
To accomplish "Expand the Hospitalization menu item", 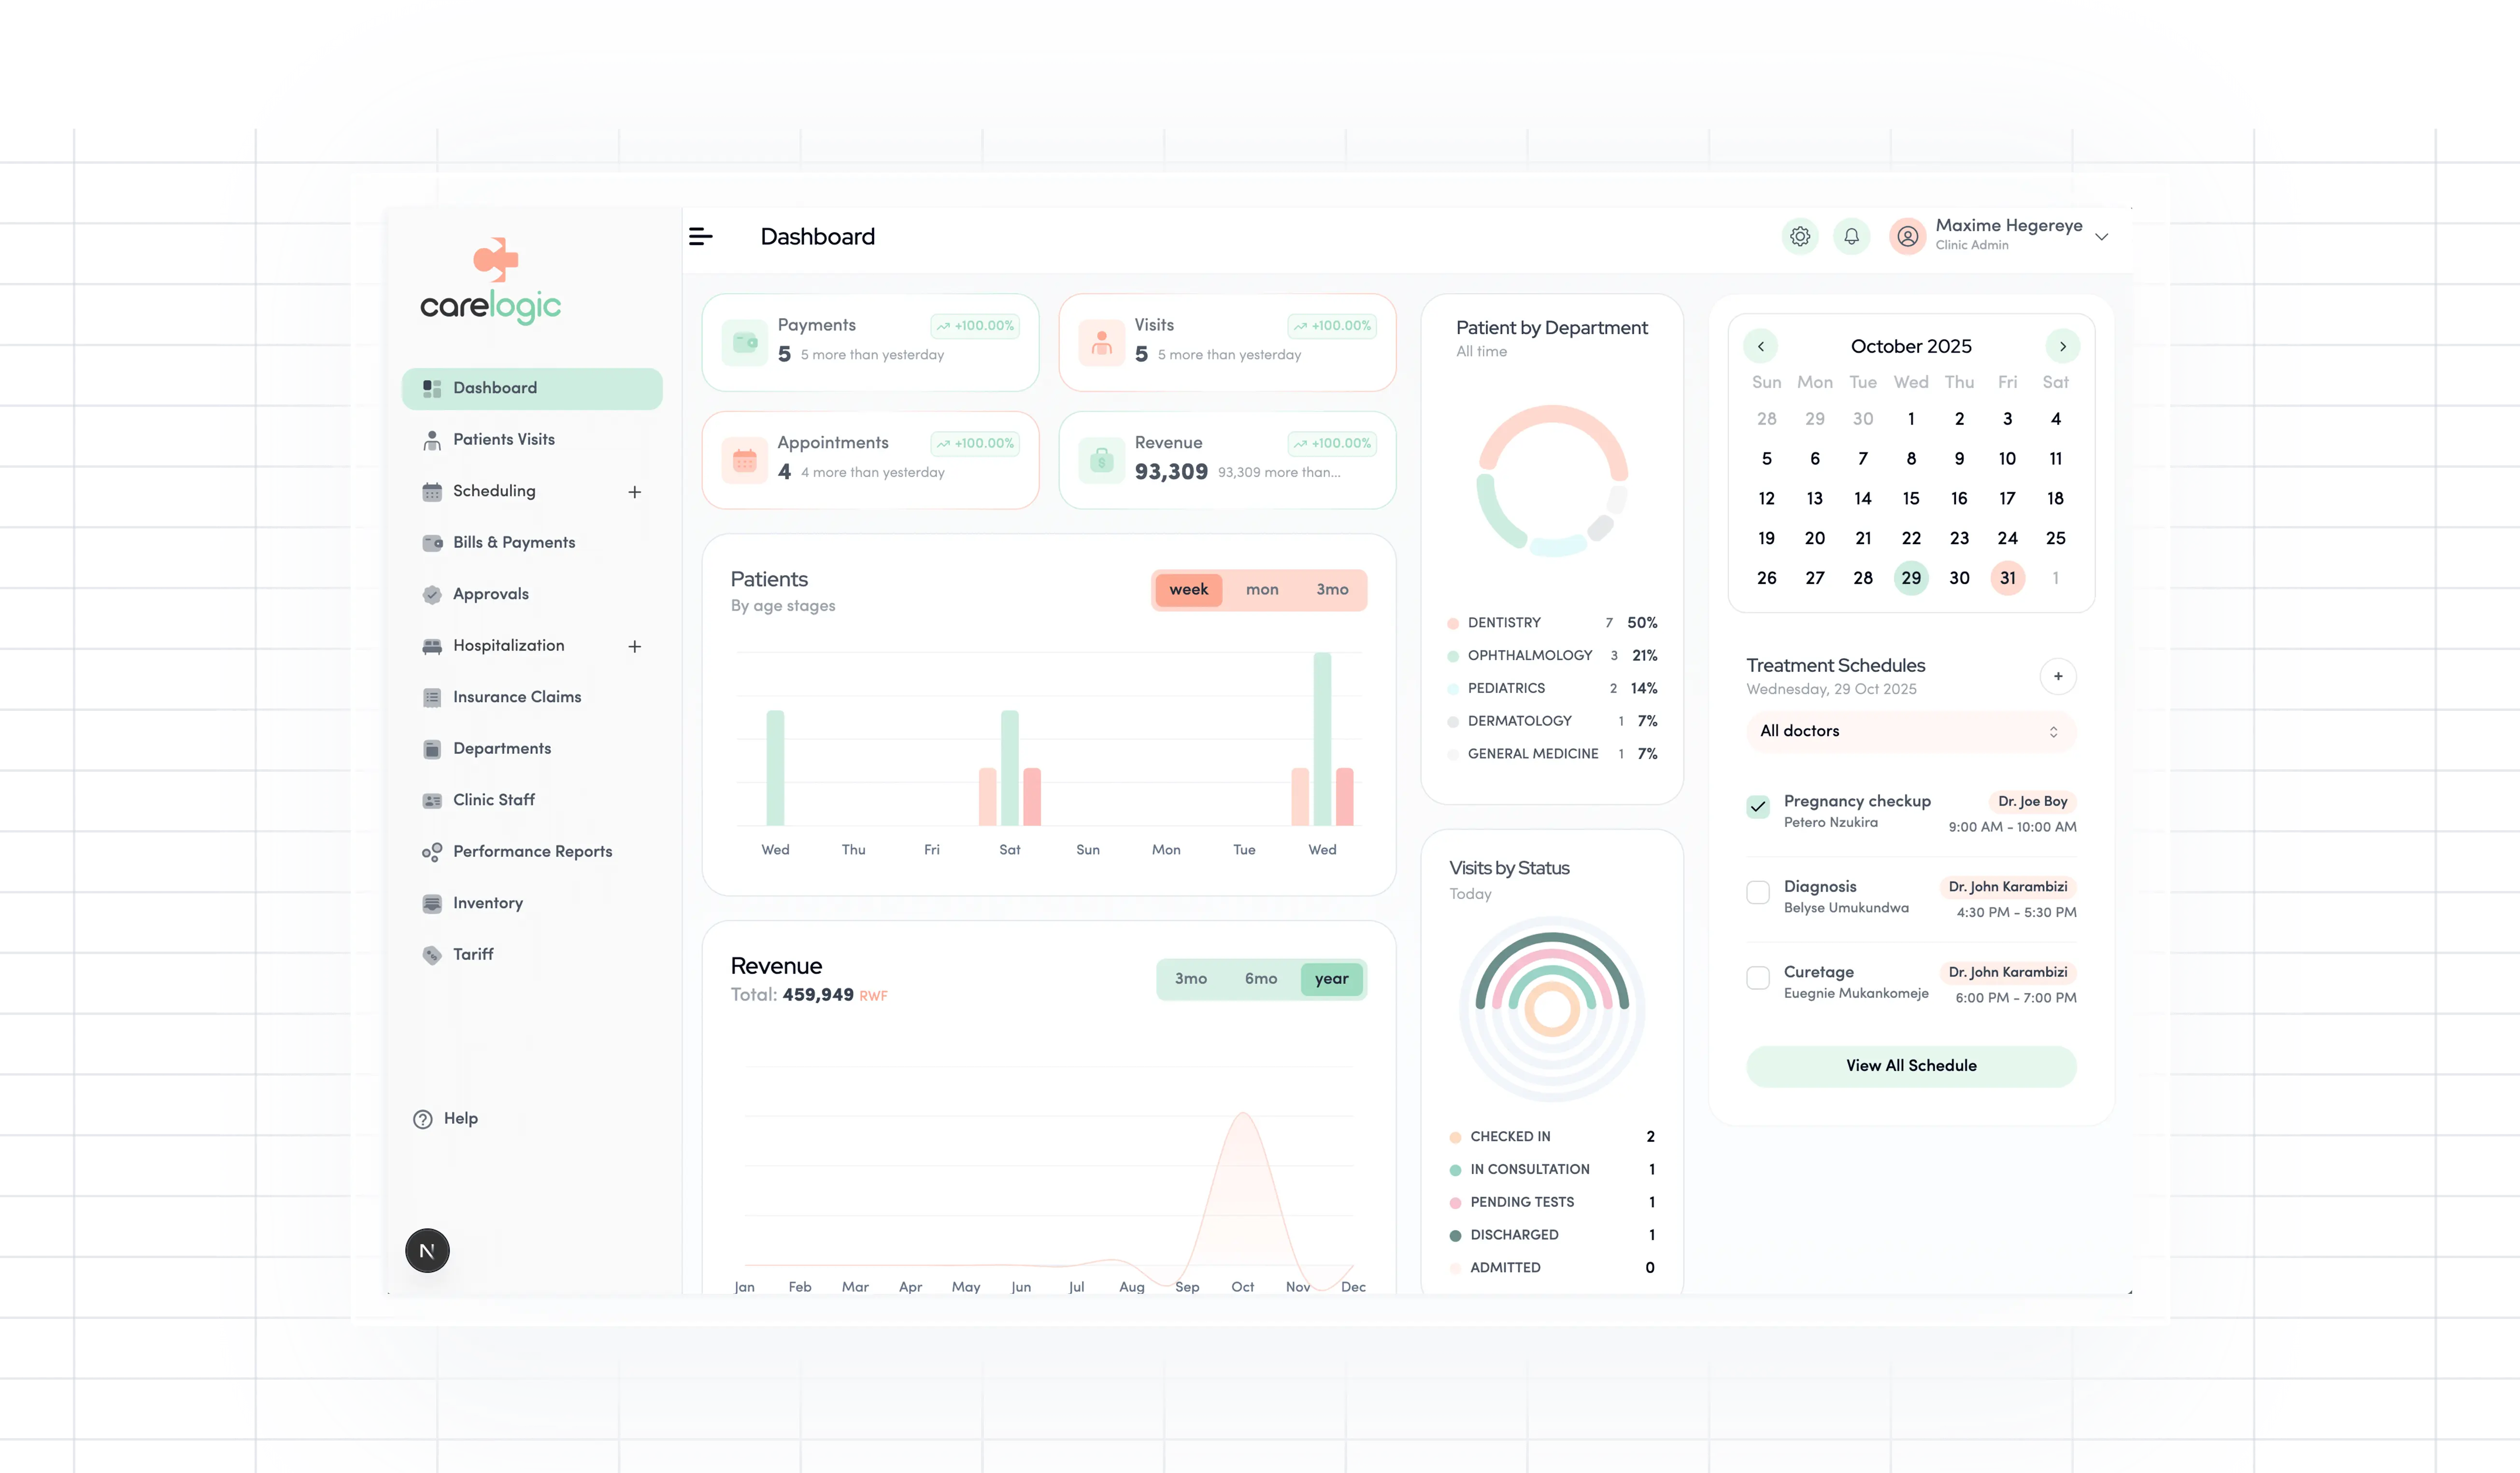I will pyautogui.click(x=635, y=646).
